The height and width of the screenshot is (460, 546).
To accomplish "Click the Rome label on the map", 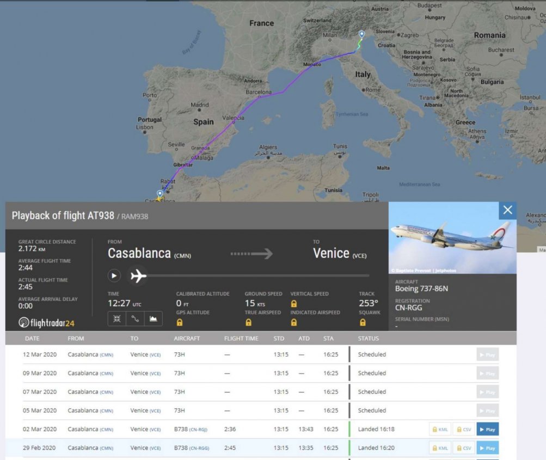I will pos(373,90).
